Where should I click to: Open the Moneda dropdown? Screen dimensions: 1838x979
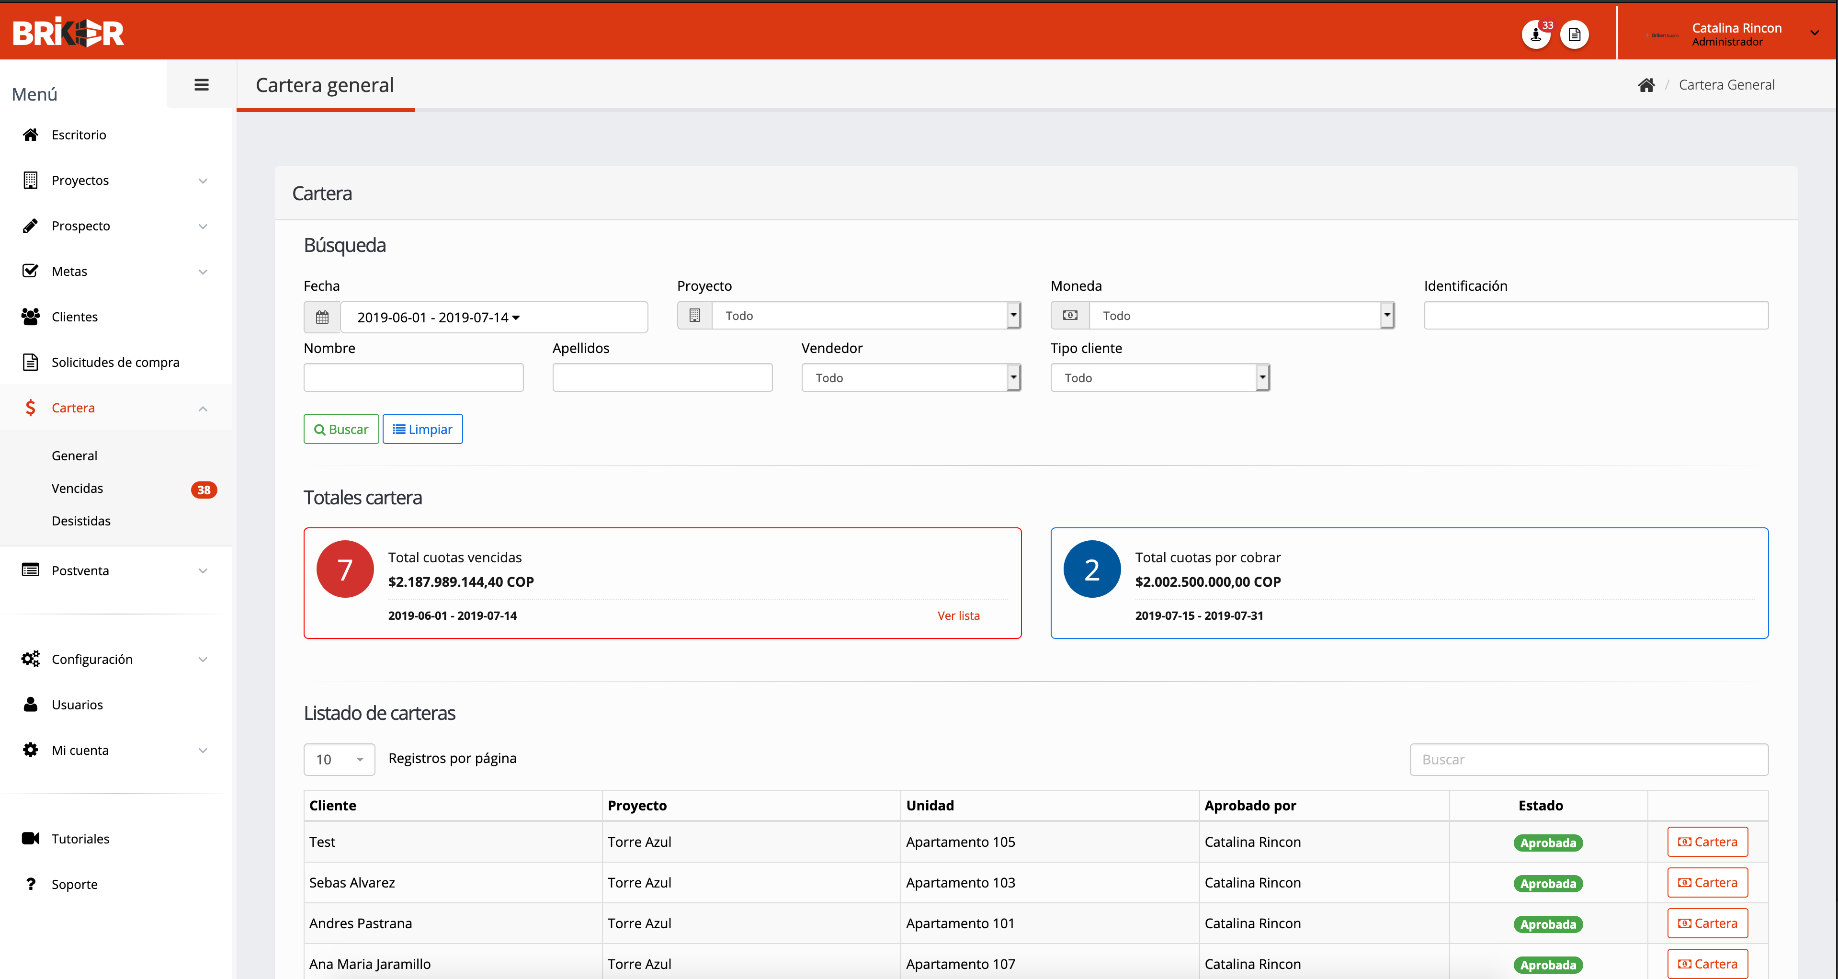(x=1241, y=315)
